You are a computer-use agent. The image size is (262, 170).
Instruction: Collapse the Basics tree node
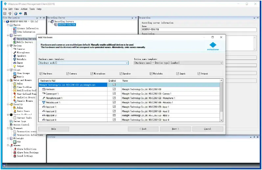click(8, 25)
